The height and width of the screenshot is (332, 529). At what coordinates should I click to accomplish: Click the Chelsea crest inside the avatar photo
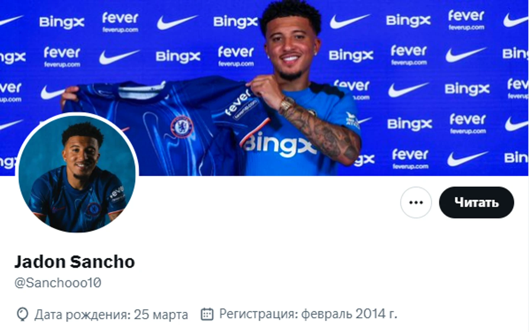click(x=93, y=209)
